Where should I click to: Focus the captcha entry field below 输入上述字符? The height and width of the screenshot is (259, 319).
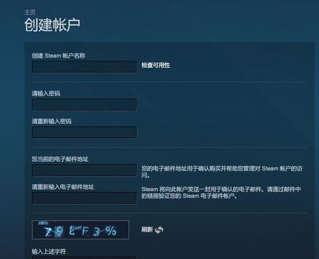pyautogui.click(x=84, y=258)
